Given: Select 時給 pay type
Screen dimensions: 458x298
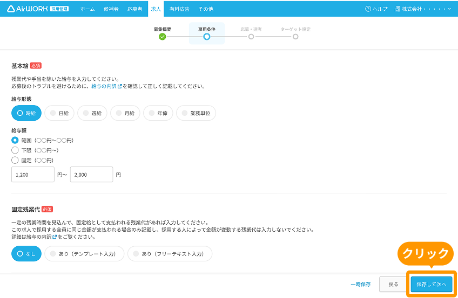Looking at the screenshot, I should pyautogui.click(x=26, y=113).
